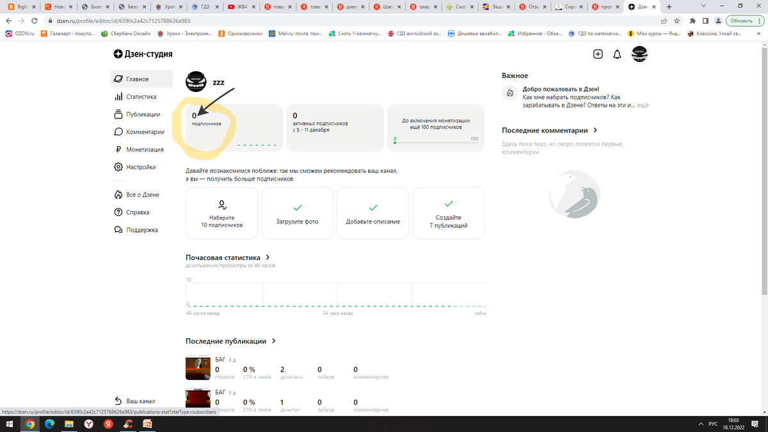Click the monetization progress bar
The width and height of the screenshot is (768, 432).
coord(436,143)
